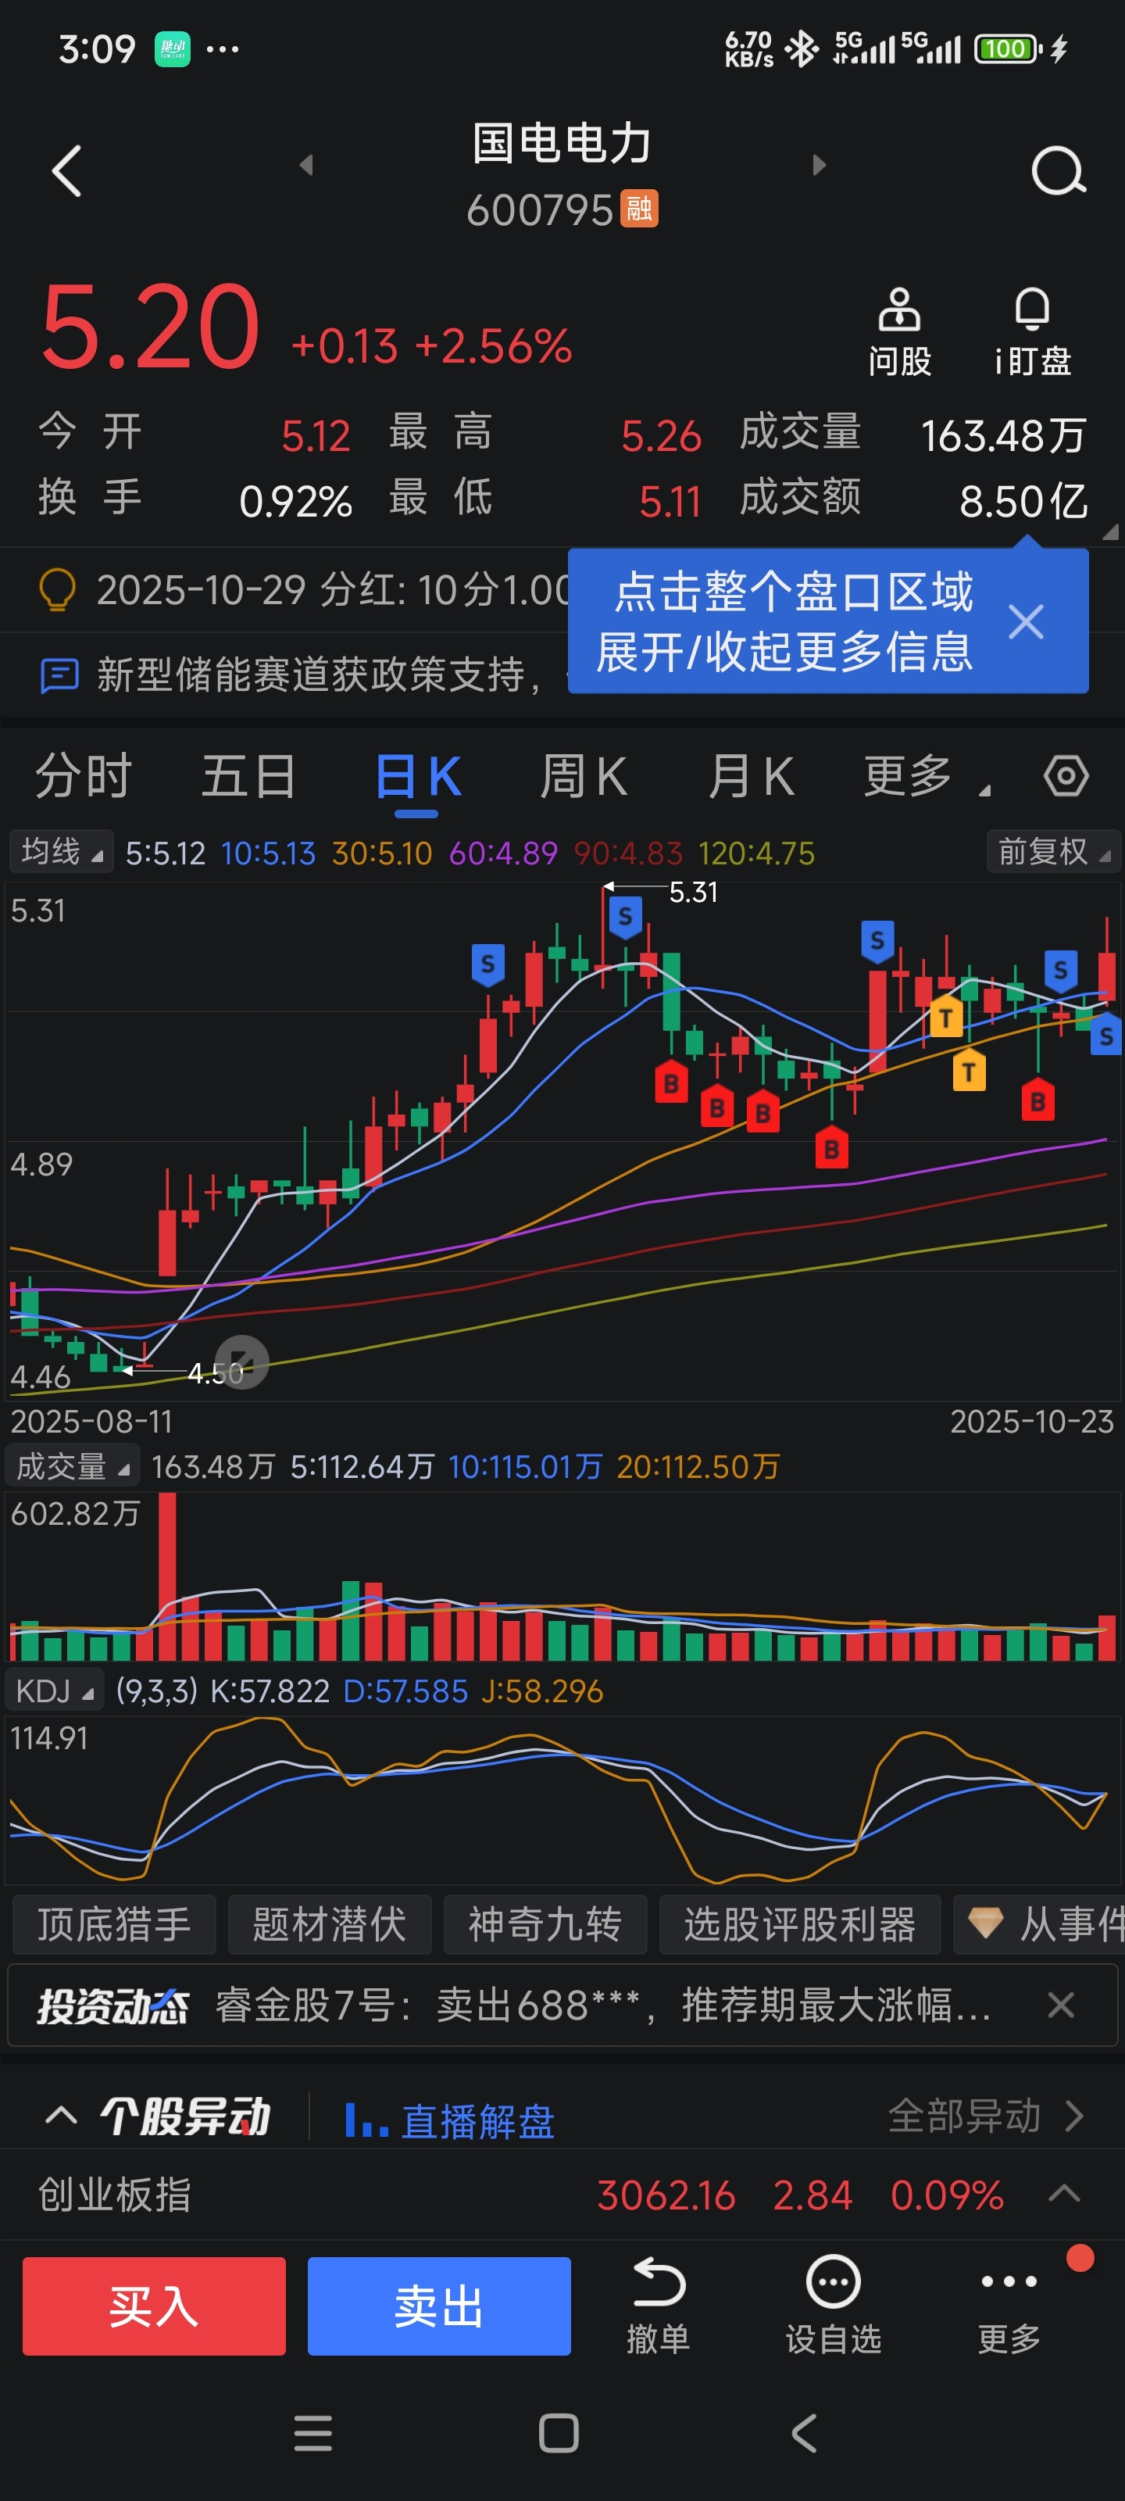Switch to the 分时 tab
Image resolution: width=1125 pixels, height=2501 pixels.
pos(84,776)
